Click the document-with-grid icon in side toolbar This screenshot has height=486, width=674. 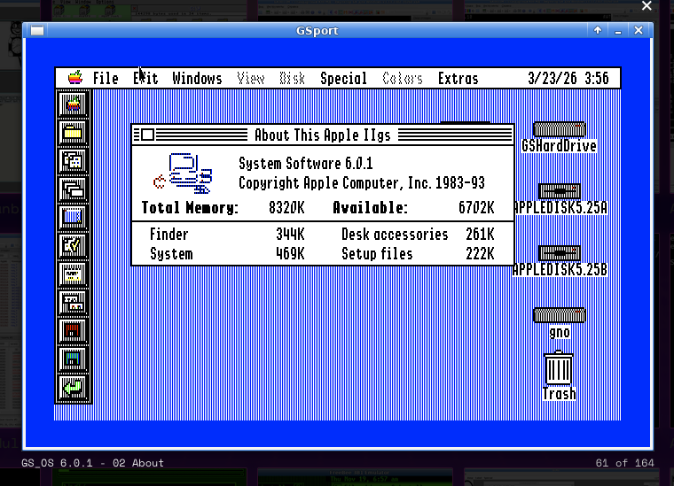click(x=73, y=161)
